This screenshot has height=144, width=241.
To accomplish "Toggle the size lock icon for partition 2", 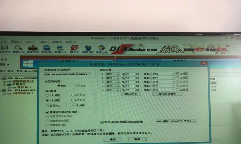I will [123, 78].
